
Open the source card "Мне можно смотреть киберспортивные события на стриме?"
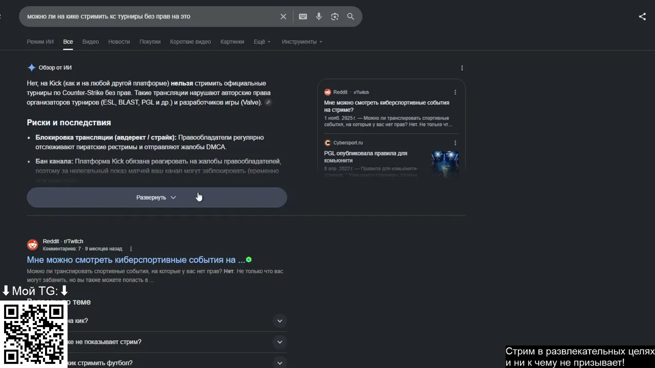click(x=387, y=106)
